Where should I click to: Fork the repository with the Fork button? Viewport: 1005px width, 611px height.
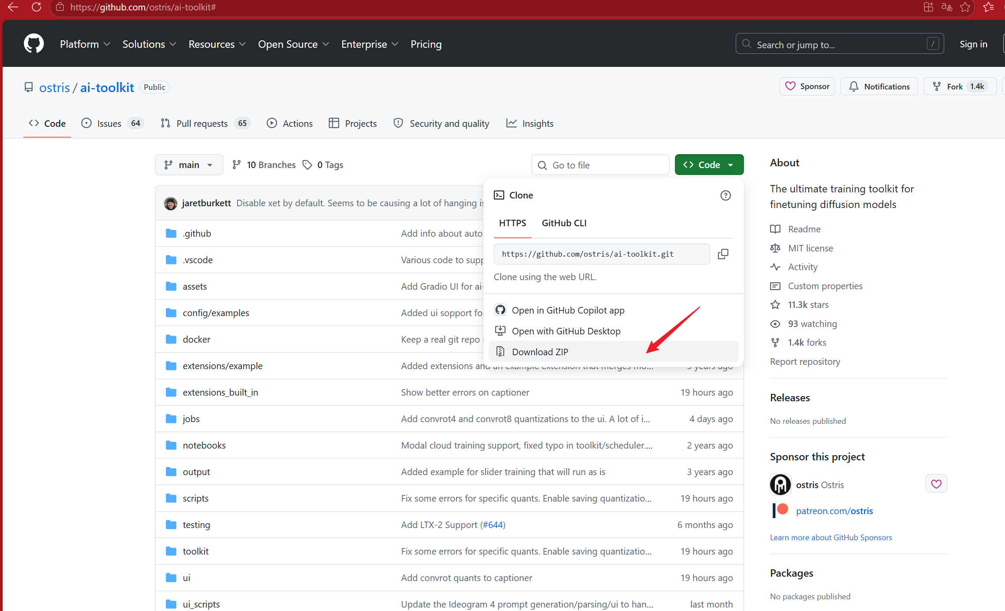960,86
